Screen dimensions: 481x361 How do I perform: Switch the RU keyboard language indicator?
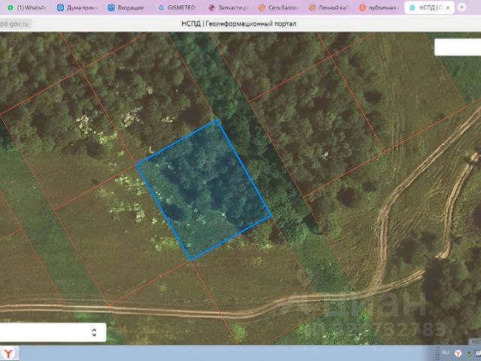tap(446, 352)
